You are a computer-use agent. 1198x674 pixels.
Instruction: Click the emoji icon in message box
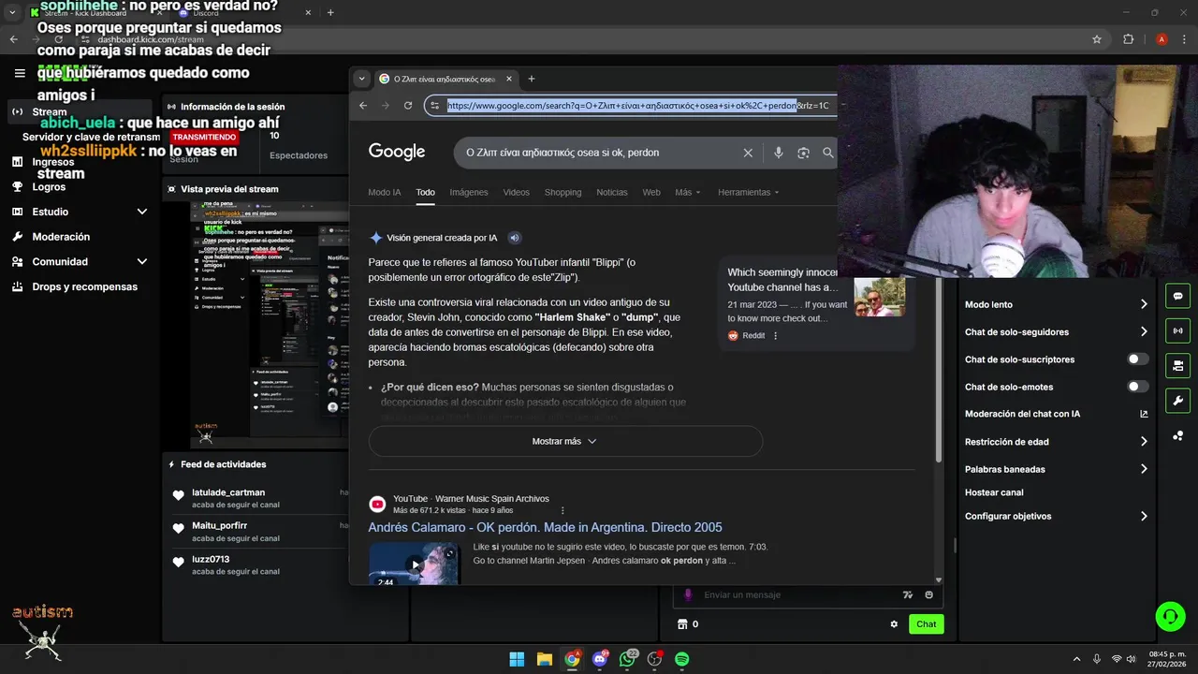pos(928,594)
